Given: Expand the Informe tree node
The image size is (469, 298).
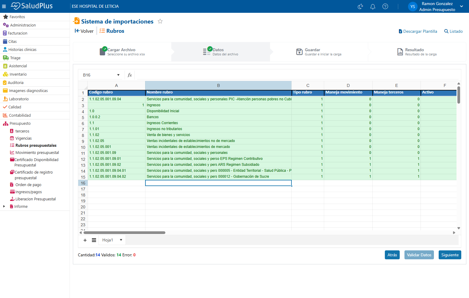Looking at the screenshot, I should (x=4, y=206).
